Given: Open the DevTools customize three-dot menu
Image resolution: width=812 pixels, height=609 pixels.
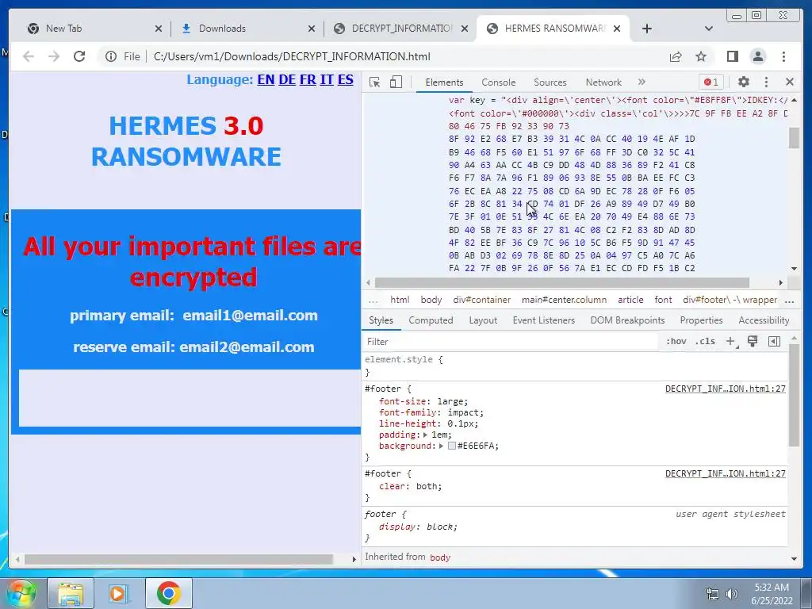Looking at the screenshot, I should pyautogui.click(x=767, y=82).
